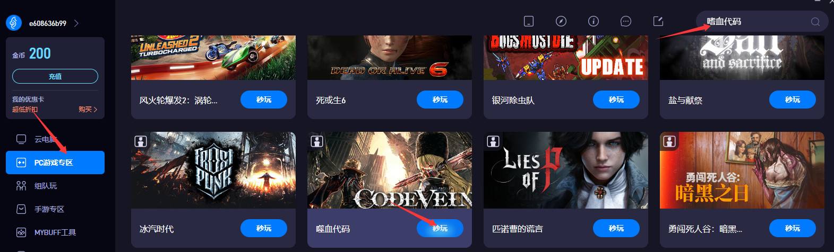Screen dimensions: 834x252
Task: Click 秒玩 for 冰汽时代
Action: (x=264, y=228)
